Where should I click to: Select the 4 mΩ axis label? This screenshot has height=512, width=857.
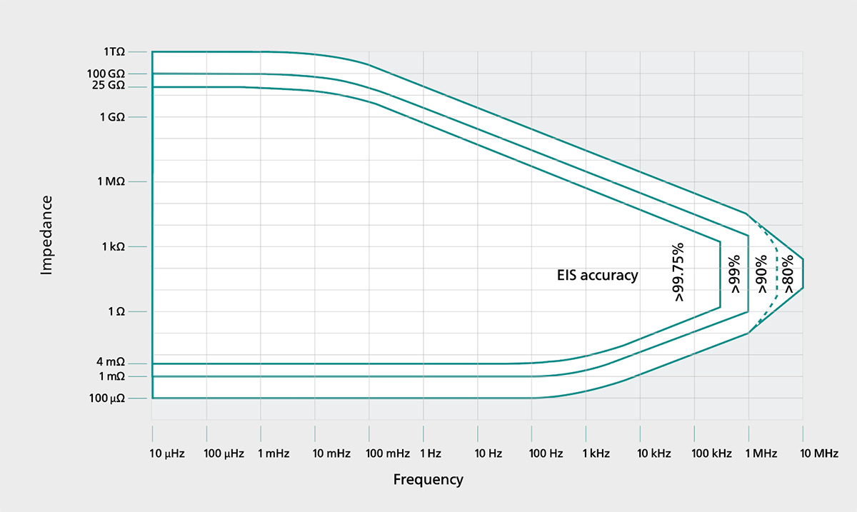[x=111, y=363]
